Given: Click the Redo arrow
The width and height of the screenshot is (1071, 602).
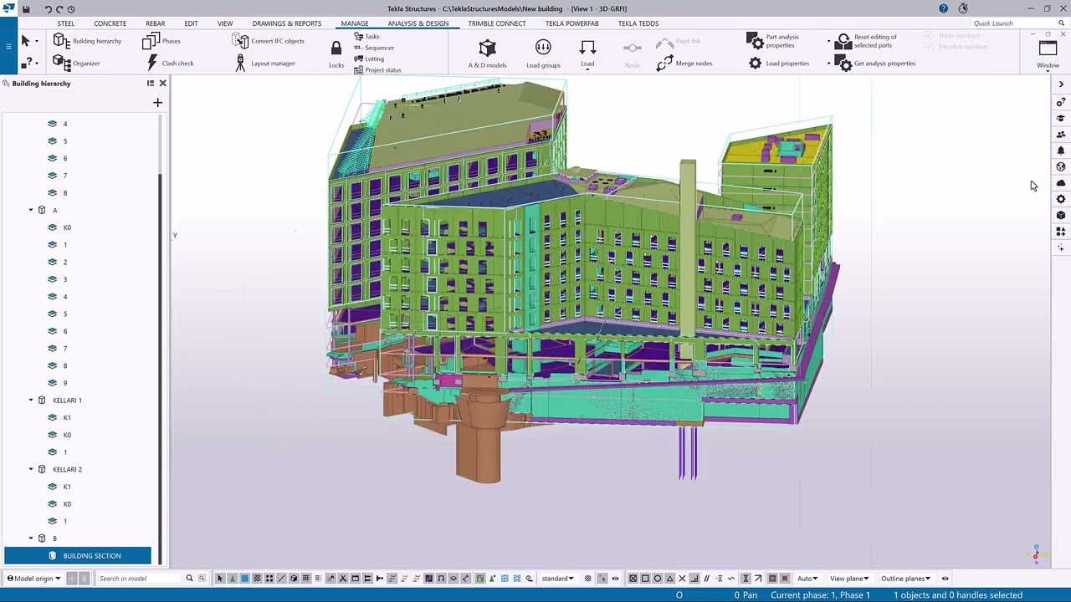Looking at the screenshot, I should 59,8.
